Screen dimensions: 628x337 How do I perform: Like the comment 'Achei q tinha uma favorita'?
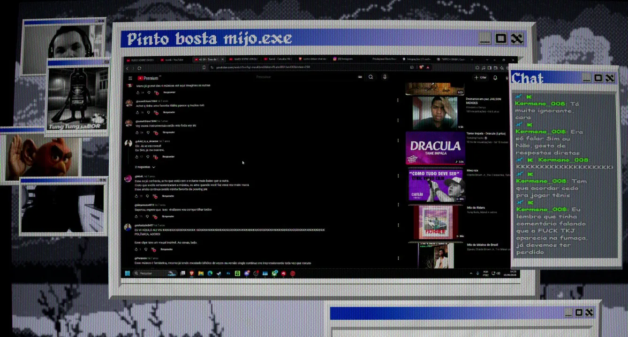(137, 112)
